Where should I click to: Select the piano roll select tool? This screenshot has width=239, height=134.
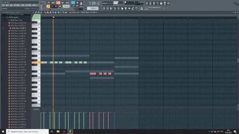[61, 12]
